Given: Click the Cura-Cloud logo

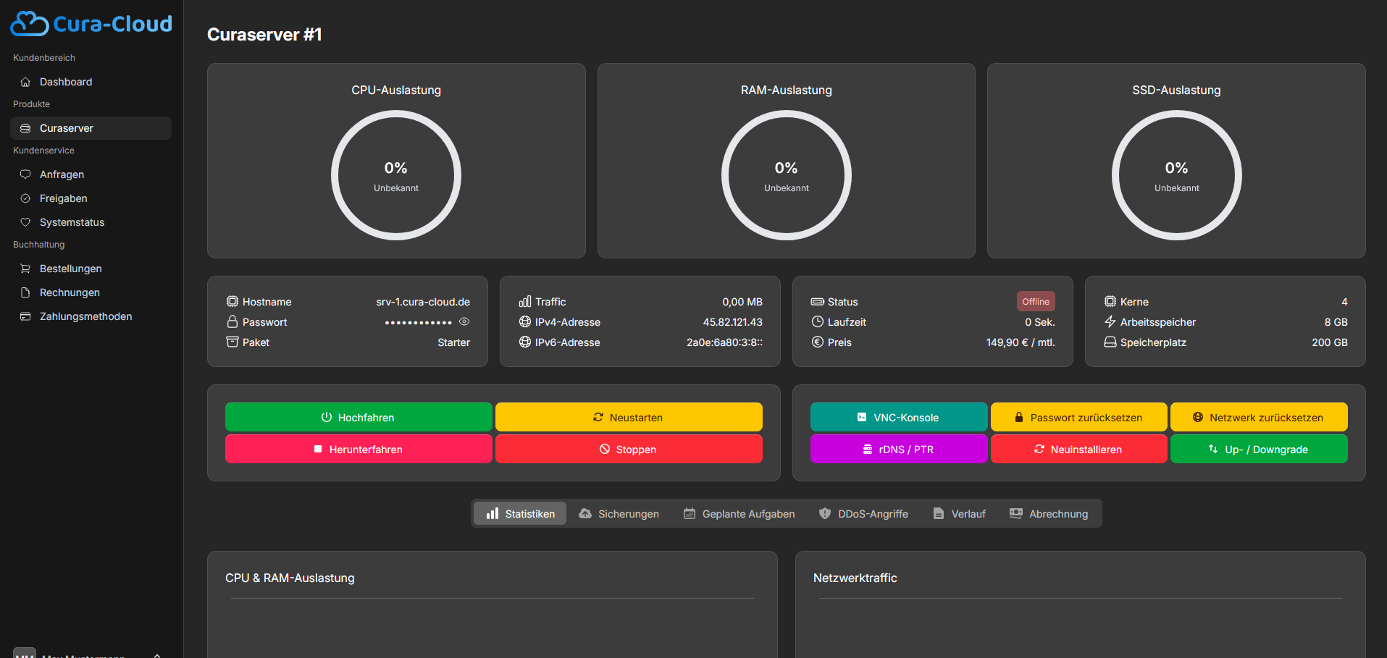Looking at the screenshot, I should click(91, 24).
